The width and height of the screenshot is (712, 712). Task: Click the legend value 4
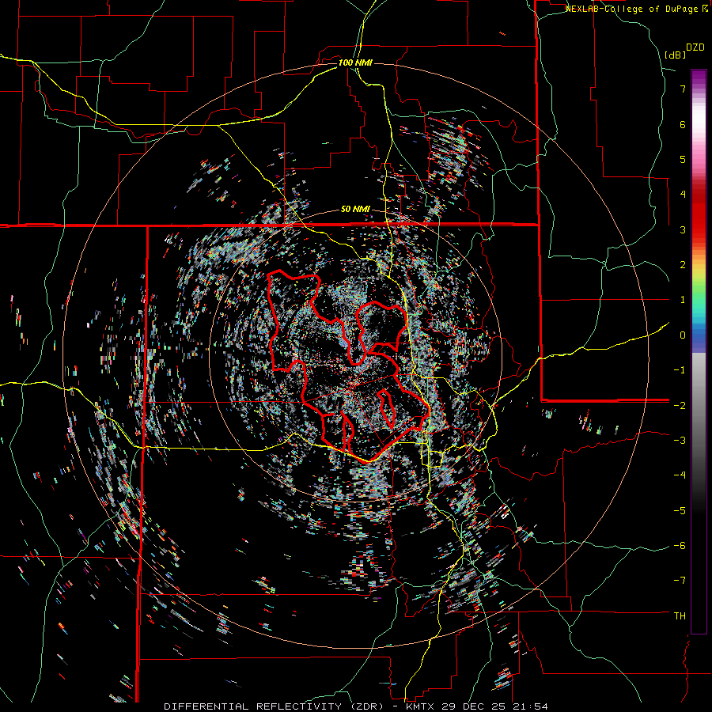(683, 195)
